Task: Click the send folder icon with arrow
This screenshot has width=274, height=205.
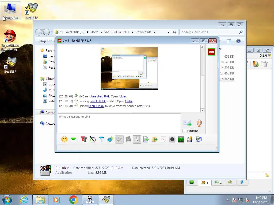Action: (x=154, y=139)
